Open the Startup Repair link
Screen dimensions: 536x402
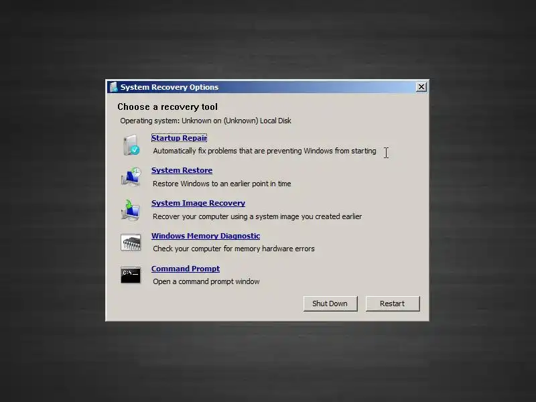pos(179,138)
